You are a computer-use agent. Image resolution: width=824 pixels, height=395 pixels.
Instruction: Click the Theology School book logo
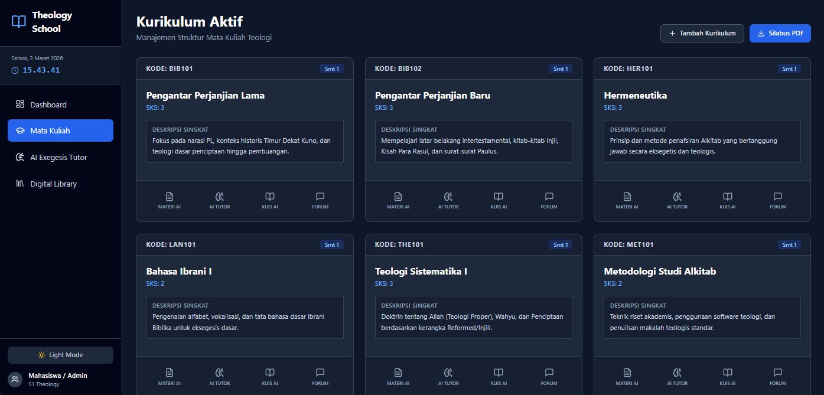[19, 22]
